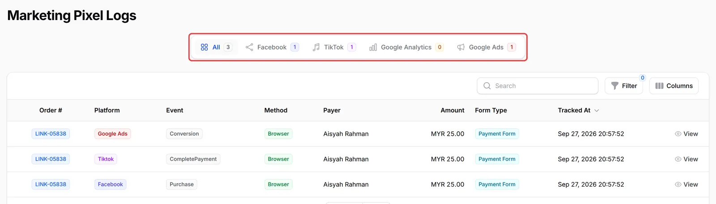Image resolution: width=716 pixels, height=204 pixels.
Task: Click the Form Type column header
Action: (x=491, y=110)
